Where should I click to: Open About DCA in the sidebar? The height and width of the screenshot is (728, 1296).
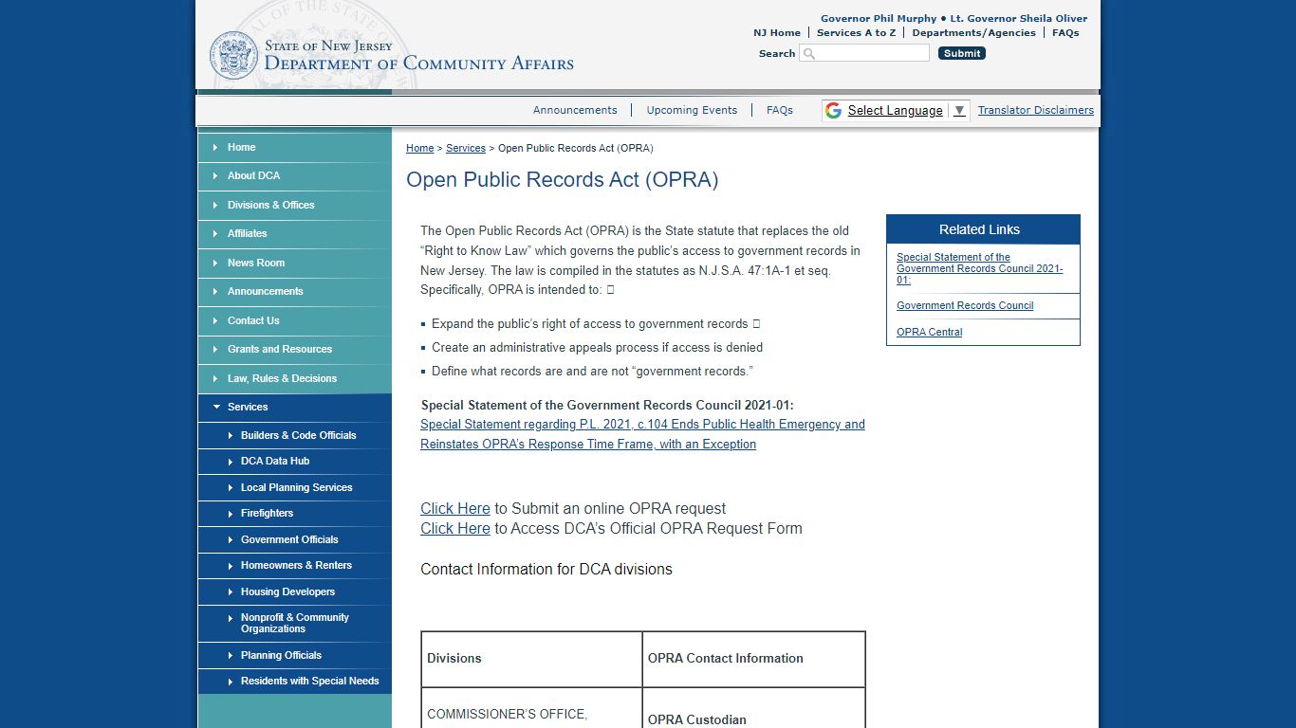tap(294, 175)
